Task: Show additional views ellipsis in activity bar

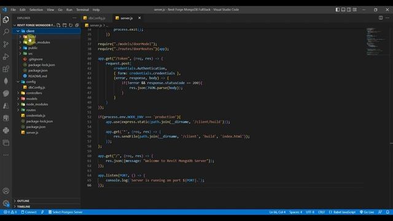Action: (x=6, y=155)
